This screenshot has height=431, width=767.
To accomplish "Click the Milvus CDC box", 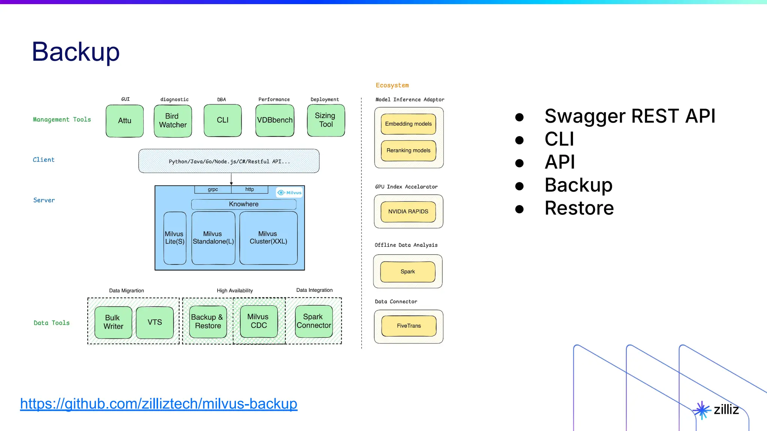I will point(258,321).
